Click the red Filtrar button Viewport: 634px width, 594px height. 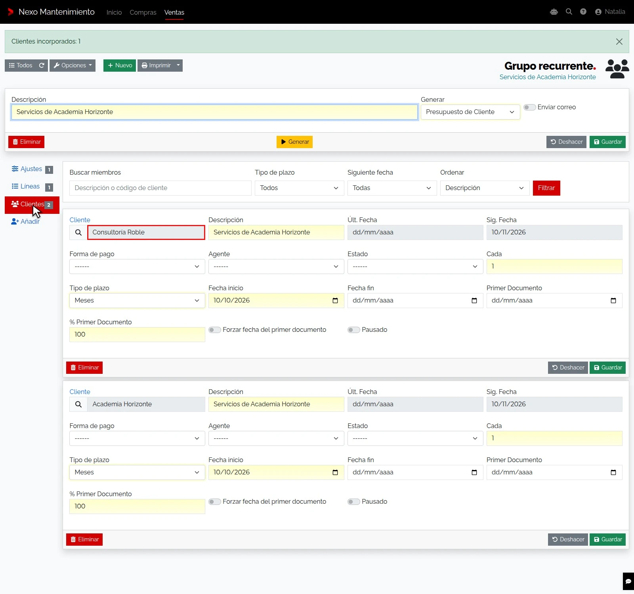tap(546, 188)
